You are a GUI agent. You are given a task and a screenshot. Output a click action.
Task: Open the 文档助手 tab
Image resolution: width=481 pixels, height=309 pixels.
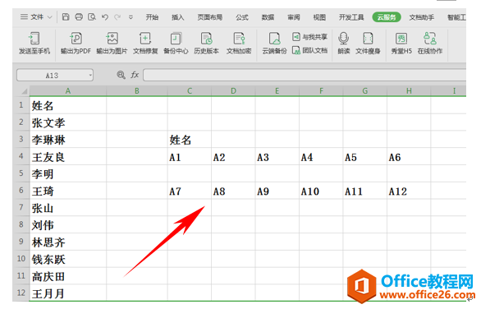click(421, 17)
